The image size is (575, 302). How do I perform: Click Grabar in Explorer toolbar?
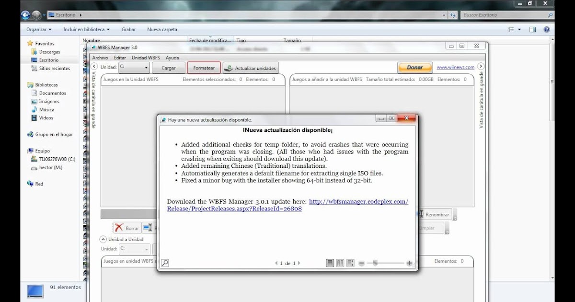pyautogui.click(x=128, y=29)
